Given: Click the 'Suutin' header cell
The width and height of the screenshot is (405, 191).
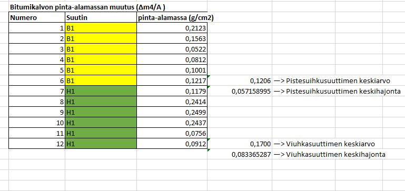Looking at the screenshot, I should [101, 18].
